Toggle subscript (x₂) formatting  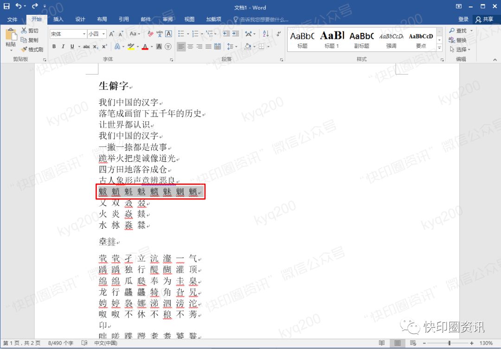(x=96, y=47)
